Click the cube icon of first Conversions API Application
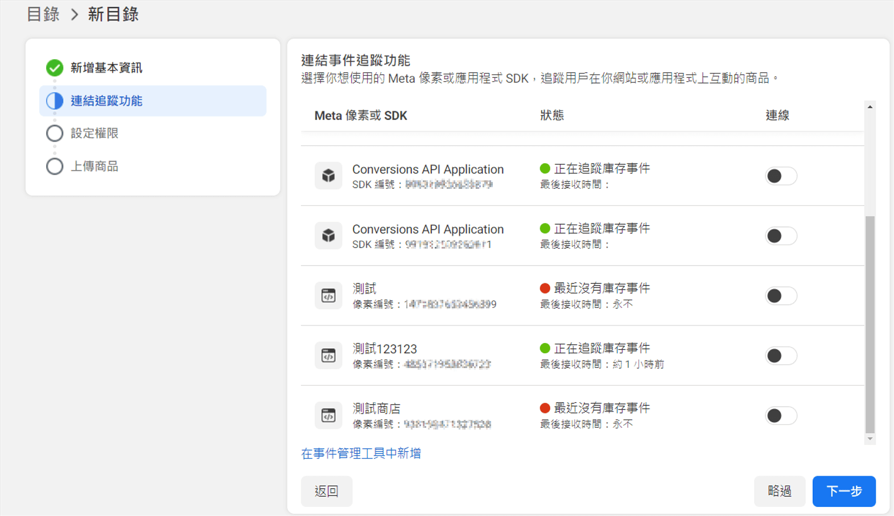 (x=328, y=176)
